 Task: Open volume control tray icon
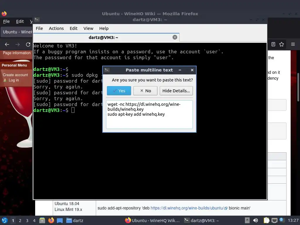[x=255, y=220]
